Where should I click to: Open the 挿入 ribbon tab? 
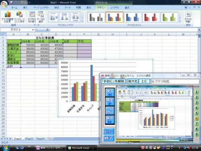tap(25, 8)
